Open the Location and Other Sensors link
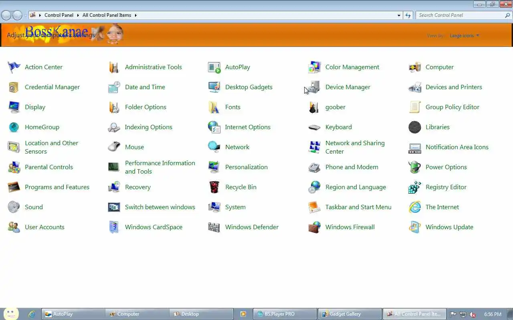Screen dimensions: 513x320 pyautogui.click(x=51, y=147)
